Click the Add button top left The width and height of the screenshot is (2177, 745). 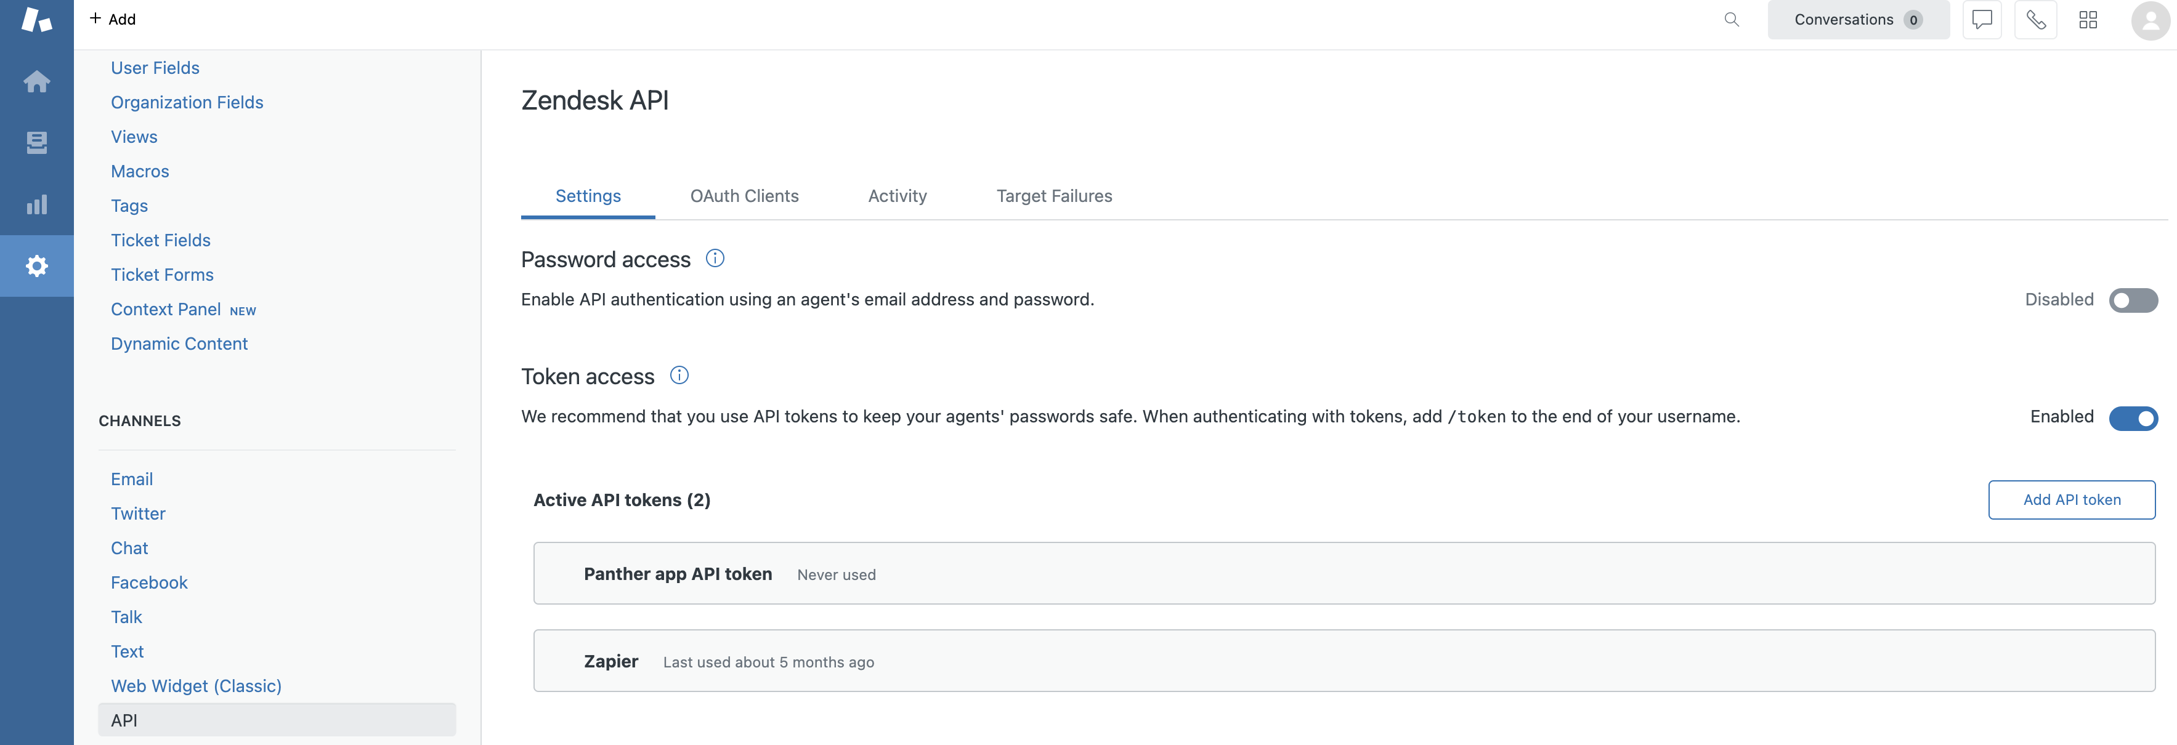point(112,18)
